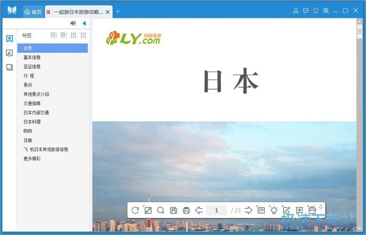Click the first bookmark toolbar icon next to 书签
The width and height of the screenshot is (366, 235).
[54, 35]
